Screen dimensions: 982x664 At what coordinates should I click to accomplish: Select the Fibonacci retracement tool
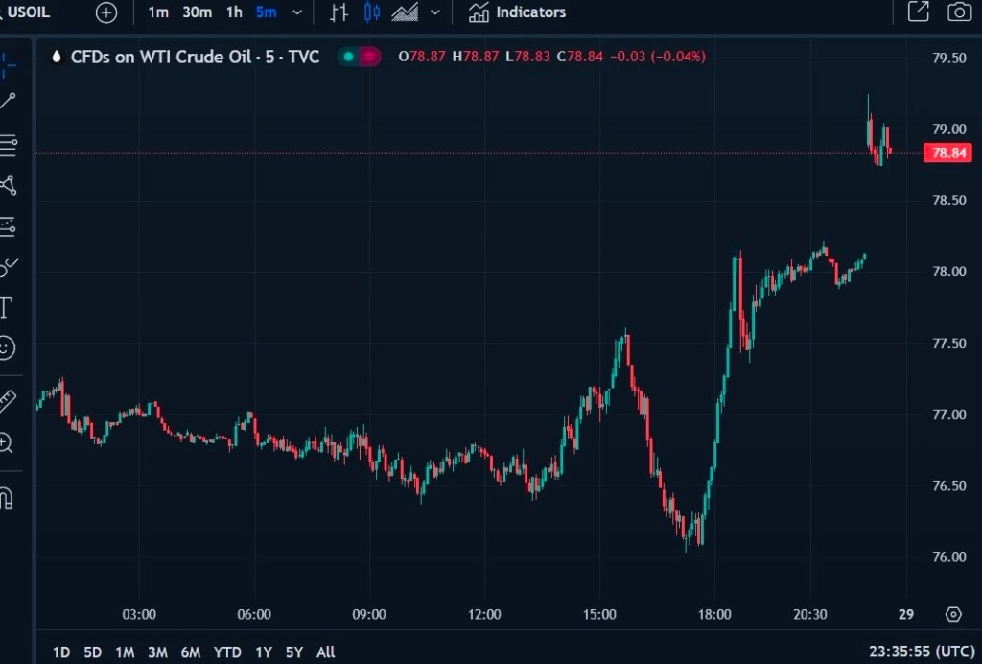(8, 146)
